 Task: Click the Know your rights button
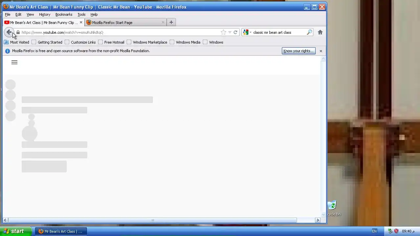(x=299, y=51)
